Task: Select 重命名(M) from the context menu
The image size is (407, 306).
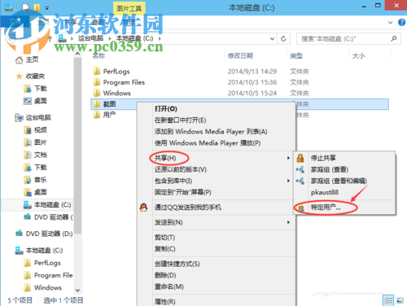Action: (169, 286)
